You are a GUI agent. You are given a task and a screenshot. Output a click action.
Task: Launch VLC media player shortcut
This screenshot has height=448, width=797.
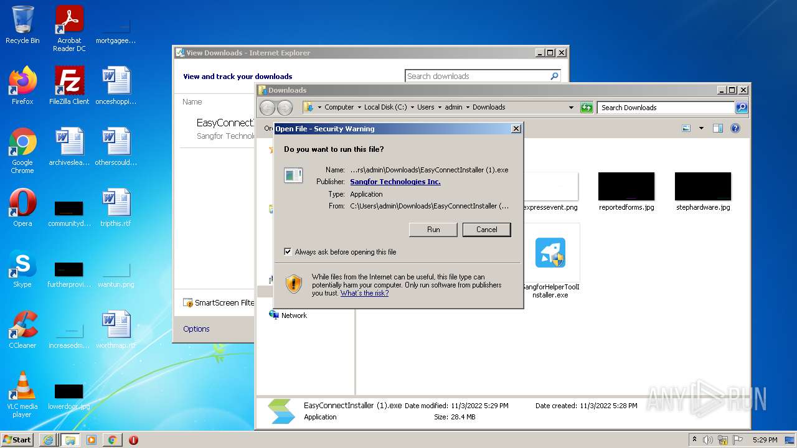tap(22, 394)
